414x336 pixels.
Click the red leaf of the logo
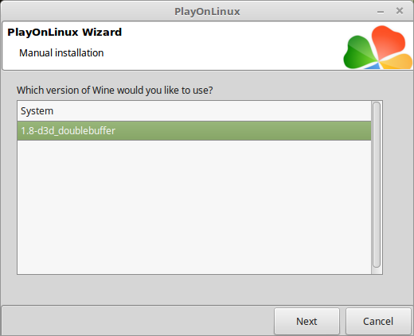(x=389, y=41)
